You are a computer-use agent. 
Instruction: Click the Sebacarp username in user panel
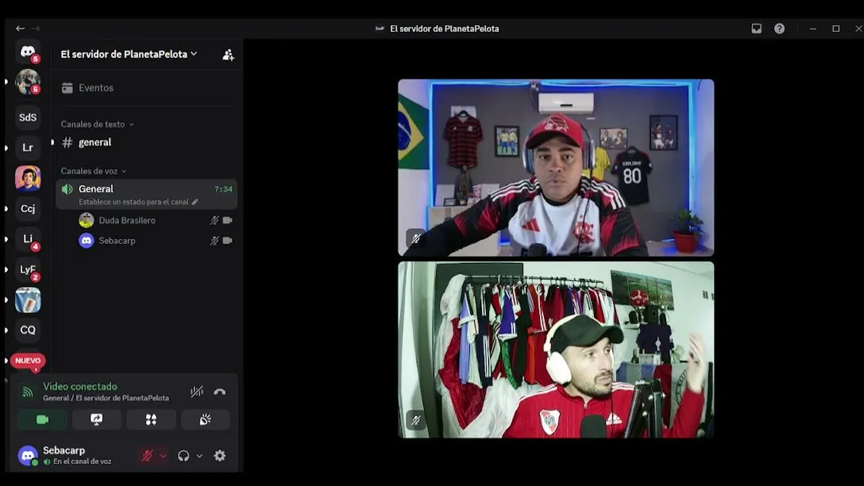[x=64, y=450]
